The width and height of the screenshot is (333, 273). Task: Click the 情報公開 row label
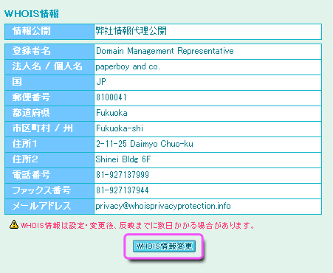[32, 31]
